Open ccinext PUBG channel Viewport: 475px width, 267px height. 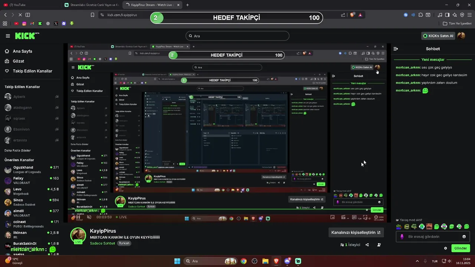click(x=32, y=224)
